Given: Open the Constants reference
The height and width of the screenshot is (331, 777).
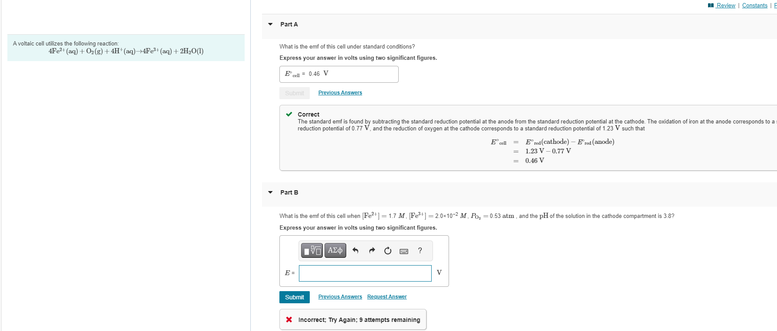Looking at the screenshot, I should [755, 5].
